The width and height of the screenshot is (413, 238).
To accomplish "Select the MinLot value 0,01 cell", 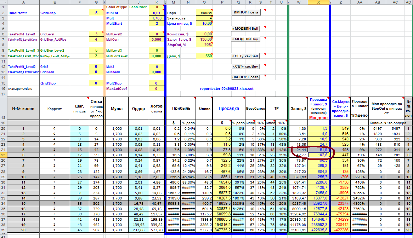I will [157, 13].
